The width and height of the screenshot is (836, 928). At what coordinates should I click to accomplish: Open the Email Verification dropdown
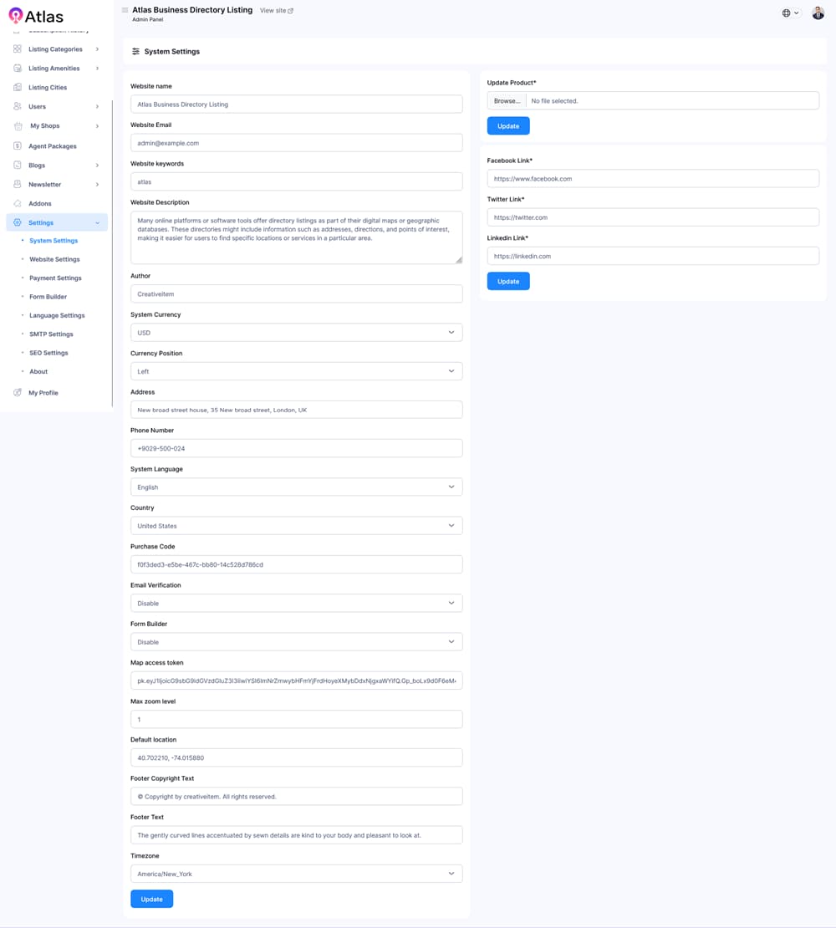point(297,603)
